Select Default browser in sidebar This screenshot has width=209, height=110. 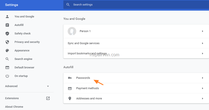[24, 67]
